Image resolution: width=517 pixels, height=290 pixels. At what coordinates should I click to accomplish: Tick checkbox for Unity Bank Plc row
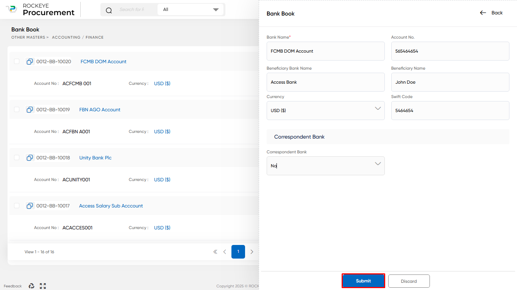pos(17,157)
